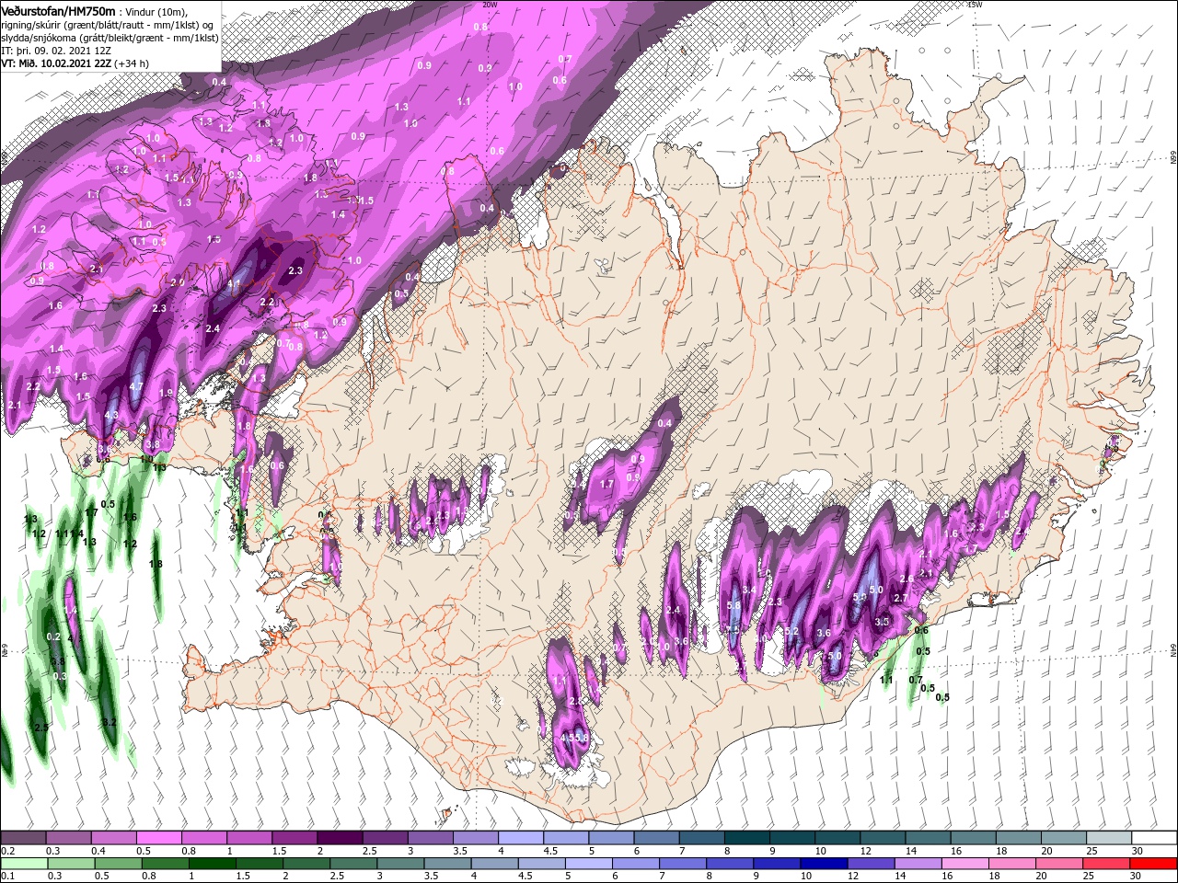The width and height of the screenshot is (1178, 883).
Task: Click the 20W longitude label
Action: [490, 5]
